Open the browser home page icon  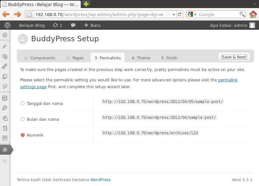[x=253, y=14]
